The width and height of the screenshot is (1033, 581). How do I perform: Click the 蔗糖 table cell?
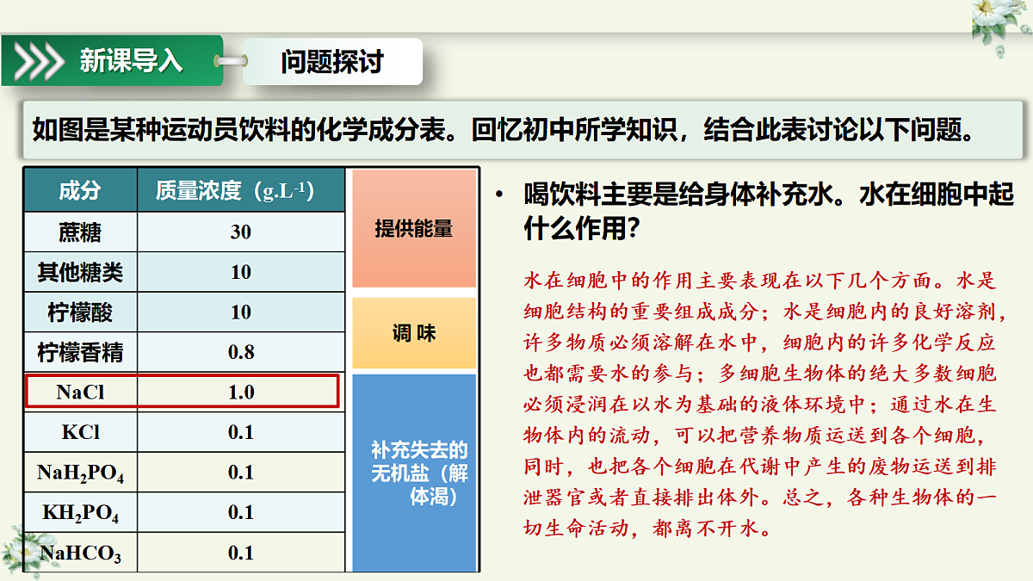[x=80, y=232]
